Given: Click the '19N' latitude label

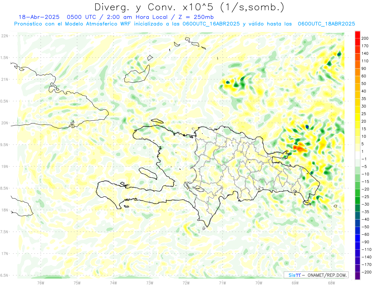Looking at the screenshot, I should pyautogui.click(x=5, y=167).
